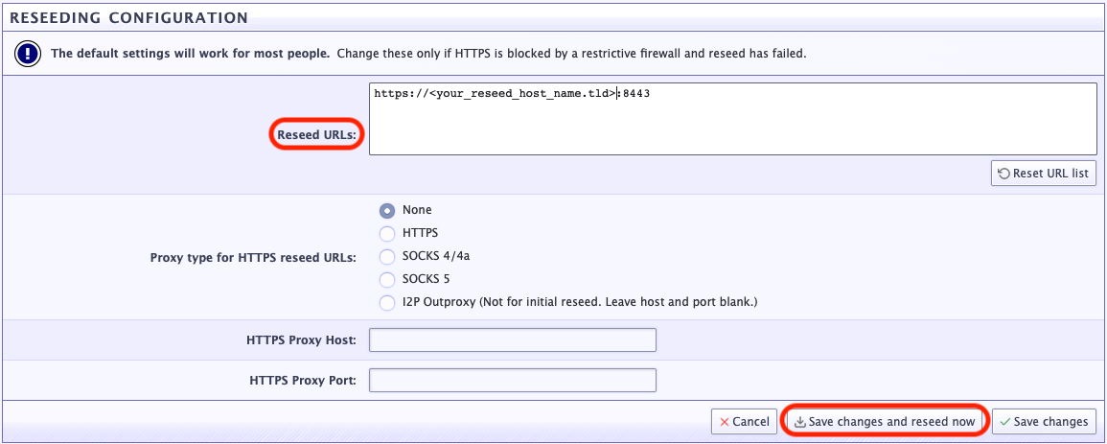Click the exclamation info icon
Viewport: 1107px width, 444px height.
(27, 54)
